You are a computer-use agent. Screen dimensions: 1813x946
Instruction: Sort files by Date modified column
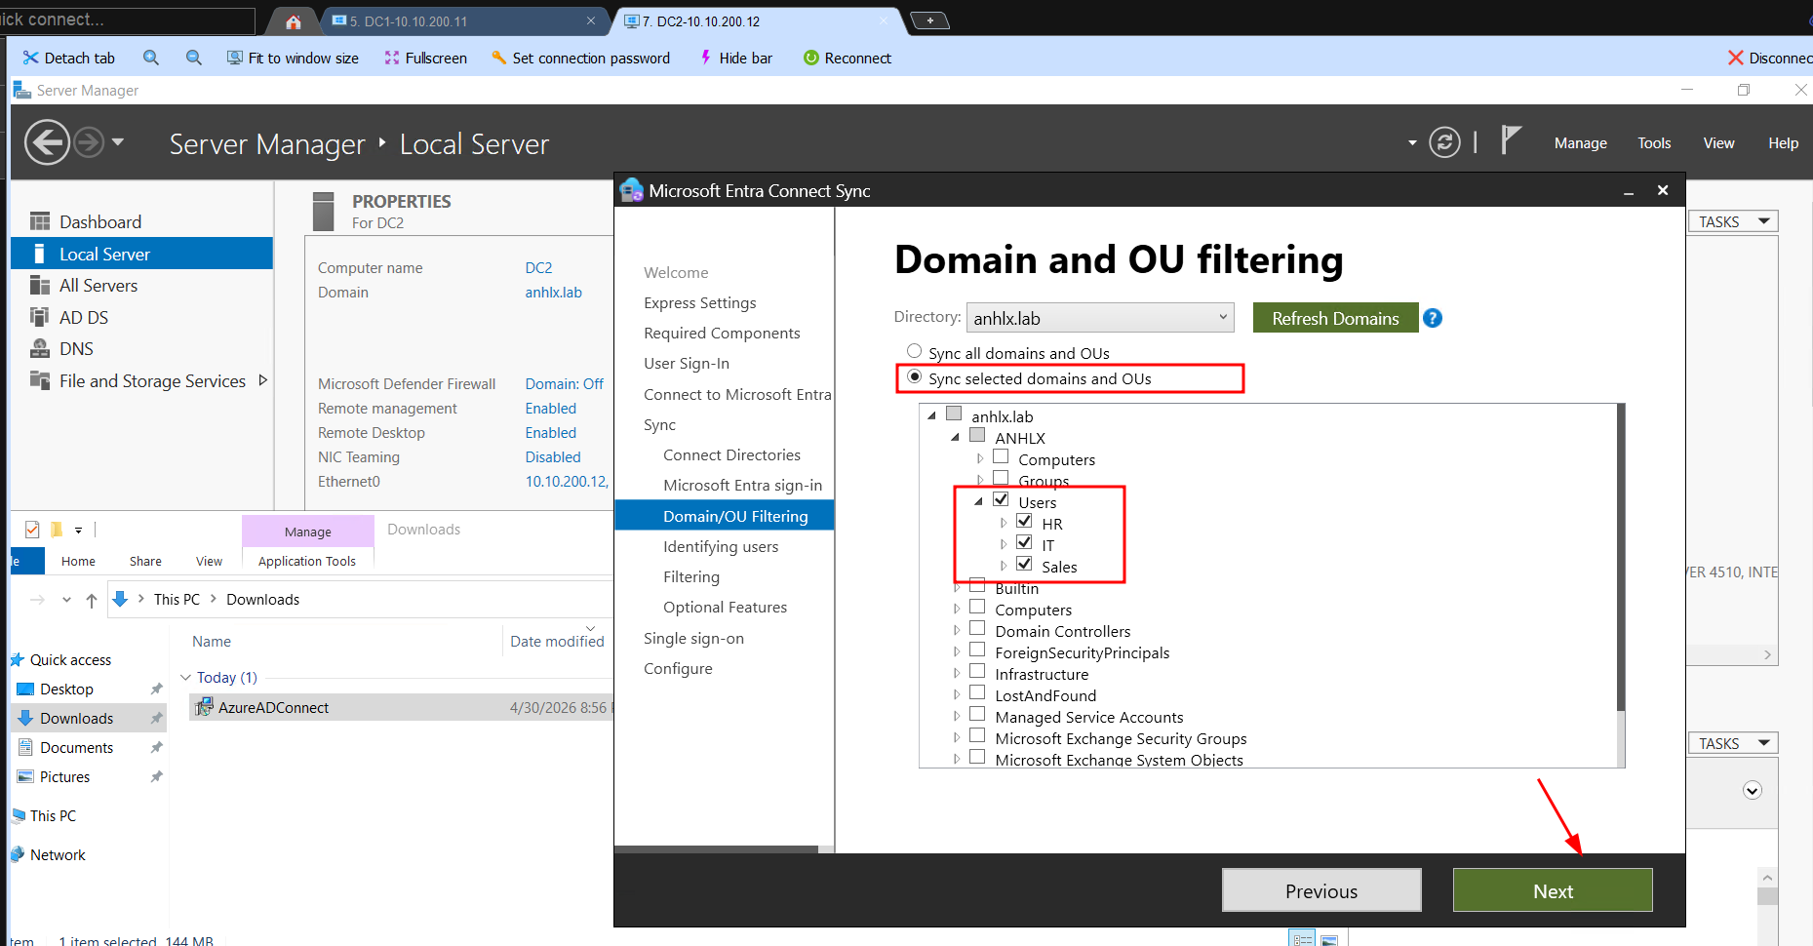pos(557,641)
